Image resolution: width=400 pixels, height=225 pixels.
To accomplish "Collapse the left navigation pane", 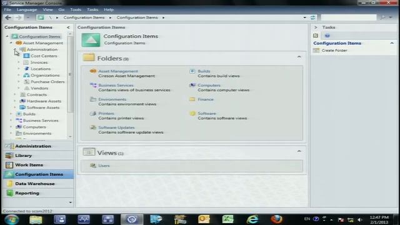I will click(68, 27).
